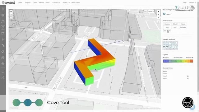Select the Radiation analysis type
199x112 pixels.
[183, 27]
